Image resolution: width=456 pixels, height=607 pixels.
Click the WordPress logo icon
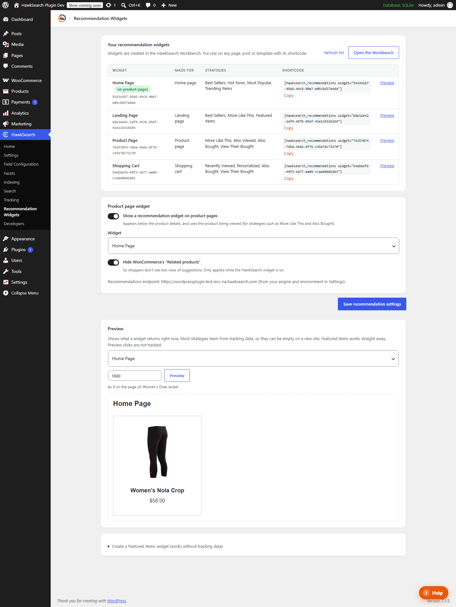point(5,5)
